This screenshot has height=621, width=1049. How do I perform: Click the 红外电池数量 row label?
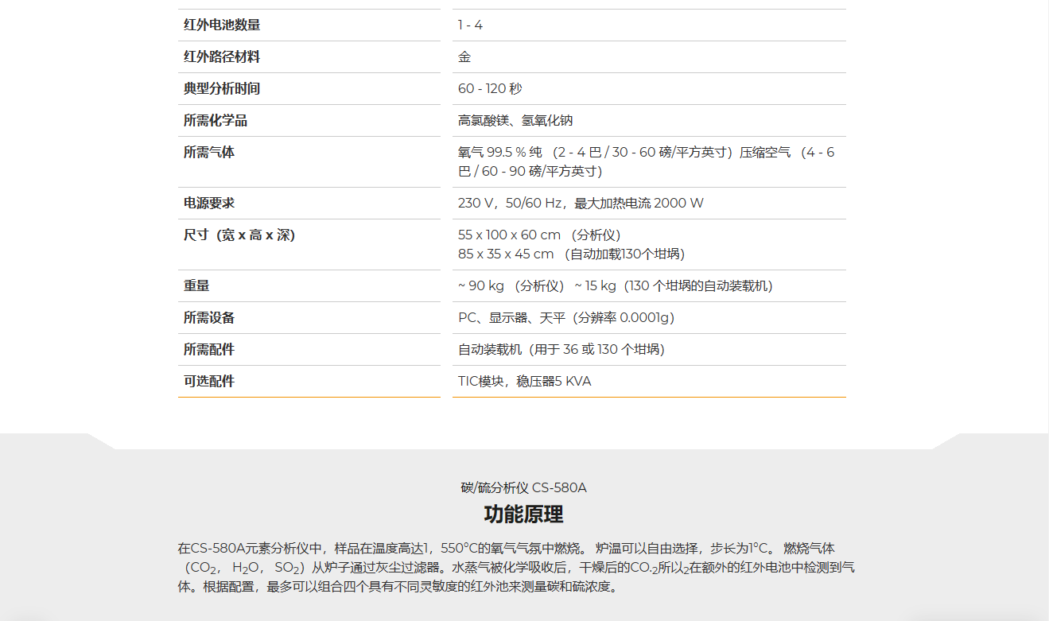click(x=222, y=25)
